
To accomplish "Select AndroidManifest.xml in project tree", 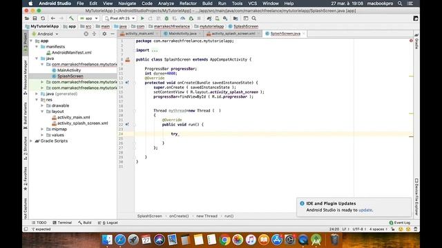I will click(x=71, y=52).
